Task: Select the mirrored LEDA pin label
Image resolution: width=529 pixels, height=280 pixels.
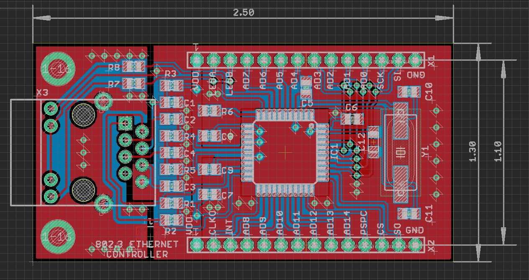Action: pos(213,83)
